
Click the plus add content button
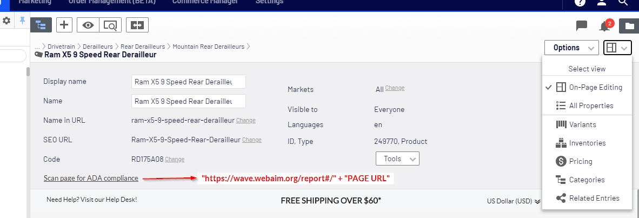pyautogui.click(x=64, y=24)
